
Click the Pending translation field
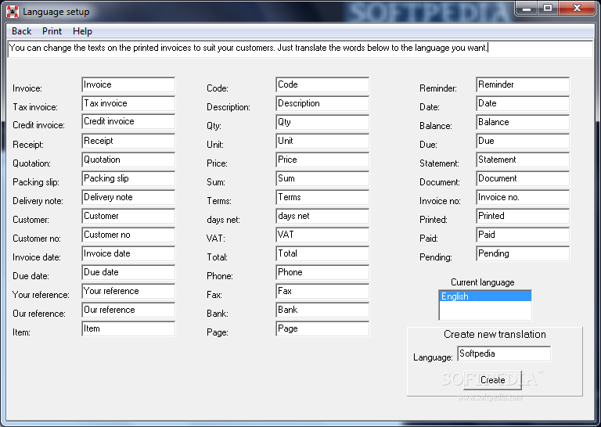point(523,253)
